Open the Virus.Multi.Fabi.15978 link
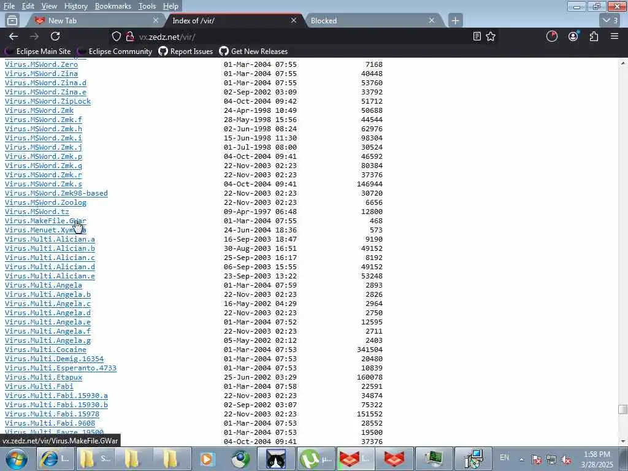Screen dimensions: 628x471 [52, 414]
